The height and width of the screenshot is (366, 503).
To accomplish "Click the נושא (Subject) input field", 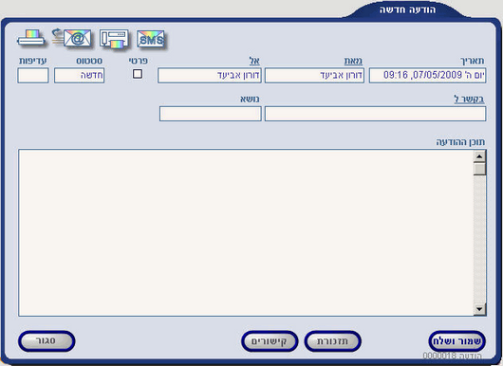I will click(211, 114).
